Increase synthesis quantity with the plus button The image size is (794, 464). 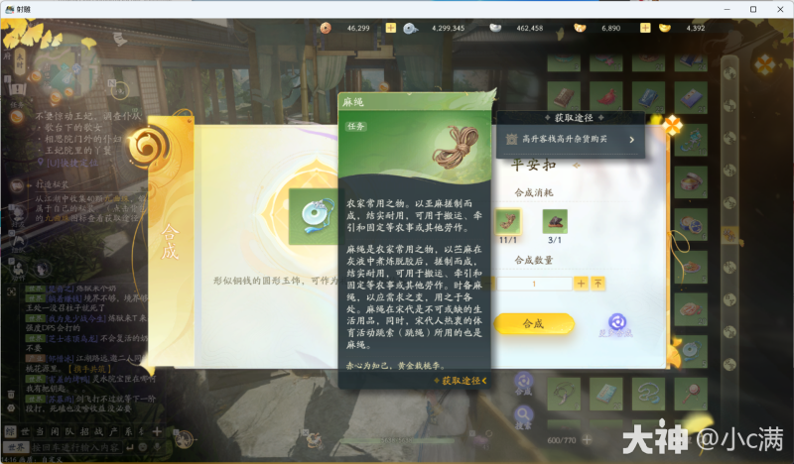[581, 284]
